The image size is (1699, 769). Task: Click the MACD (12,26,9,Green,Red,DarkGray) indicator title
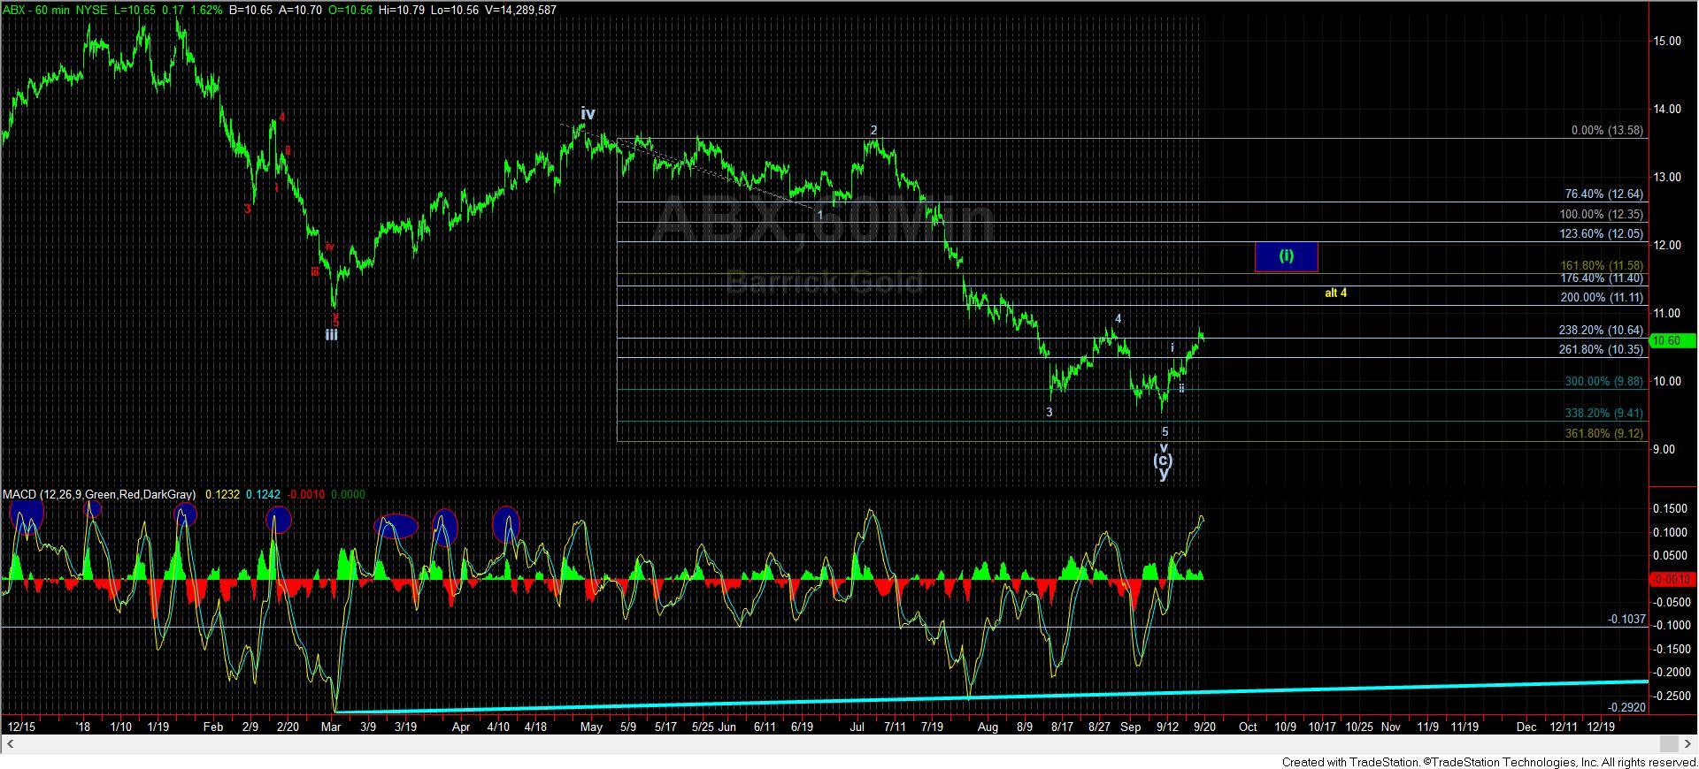99,494
